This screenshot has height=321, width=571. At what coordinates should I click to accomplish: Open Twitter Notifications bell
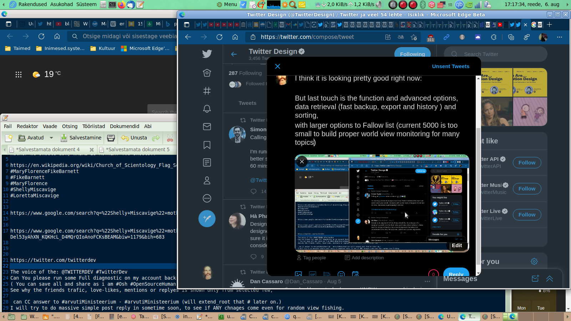pyautogui.click(x=207, y=109)
